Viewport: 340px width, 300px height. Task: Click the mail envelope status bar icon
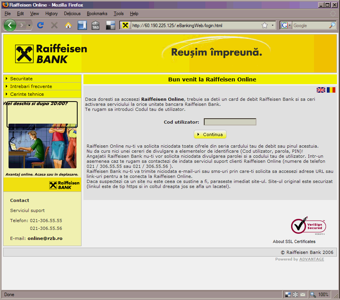303,295
